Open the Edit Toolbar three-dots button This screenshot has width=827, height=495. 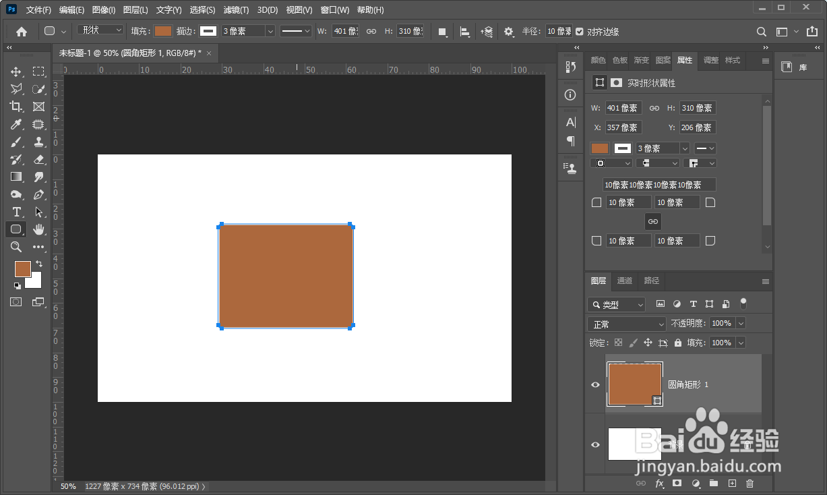[x=38, y=247]
